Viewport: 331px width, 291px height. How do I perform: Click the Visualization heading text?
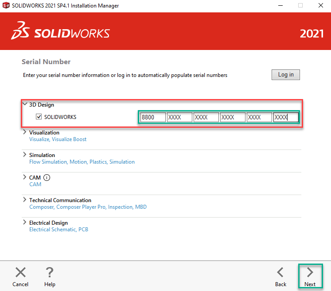coord(44,133)
